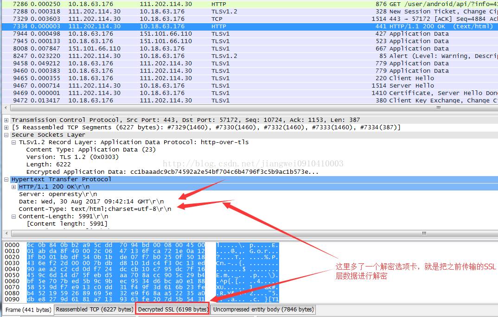This screenshot has width=498, height=317.
Task: Collapse the Hypertext Transfer Protocol section
Action: [x=6, y=180]
